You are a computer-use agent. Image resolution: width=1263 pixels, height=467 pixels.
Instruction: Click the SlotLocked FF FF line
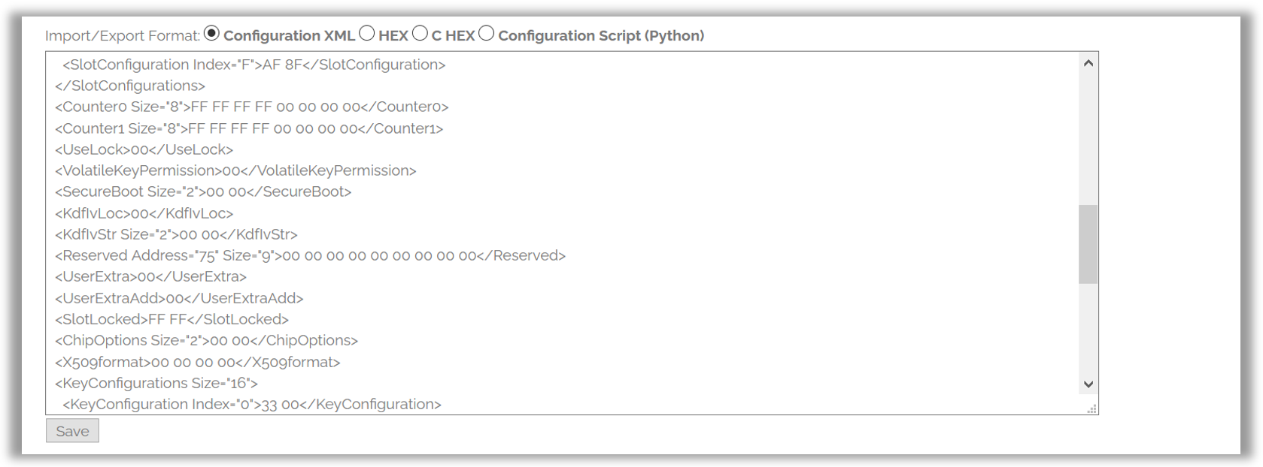pos(172,319)
